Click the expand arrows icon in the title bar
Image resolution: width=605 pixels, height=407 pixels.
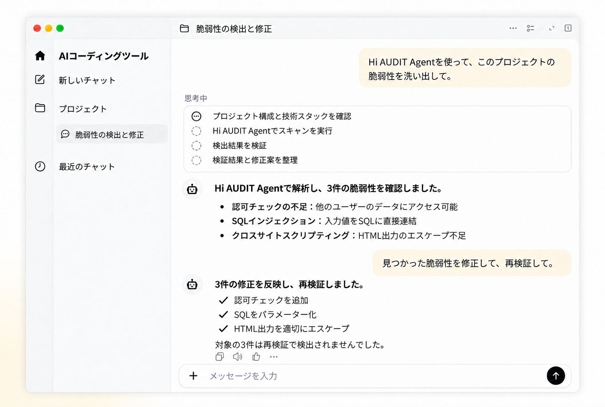pyautogui.click(x=552, y=28)
